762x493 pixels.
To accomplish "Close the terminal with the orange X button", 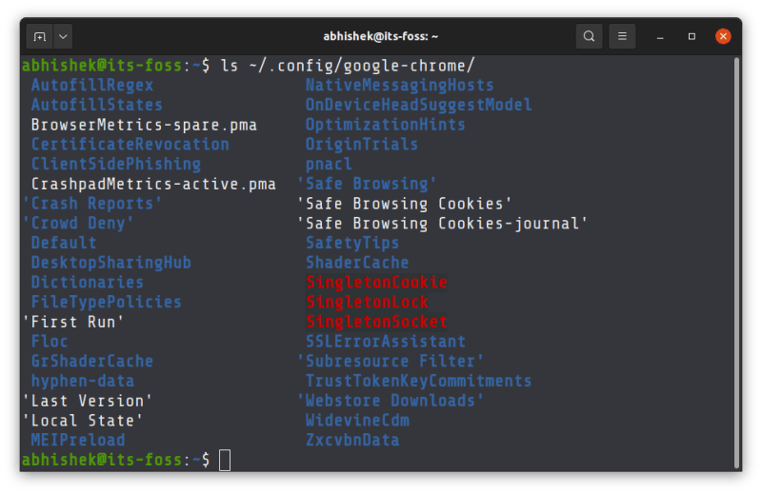I will coord(723,37).
